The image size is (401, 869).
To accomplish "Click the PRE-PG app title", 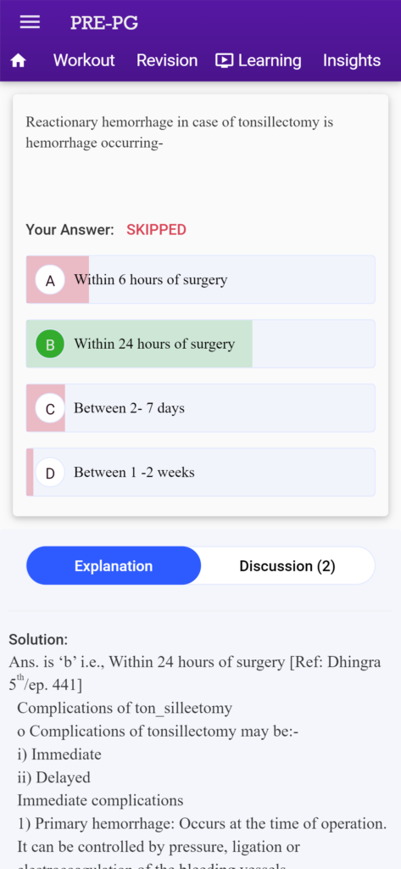I will click(x=104, y=23).
